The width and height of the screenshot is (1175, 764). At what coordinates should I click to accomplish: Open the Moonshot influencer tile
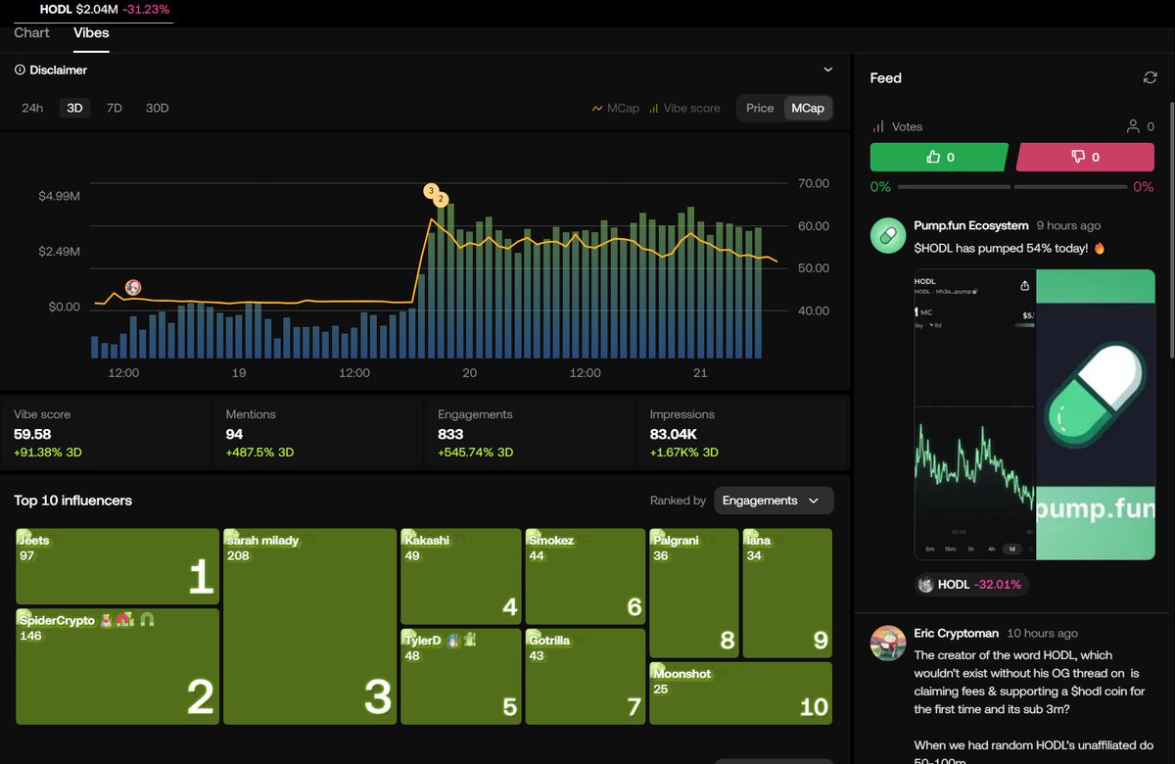point(740,693)
